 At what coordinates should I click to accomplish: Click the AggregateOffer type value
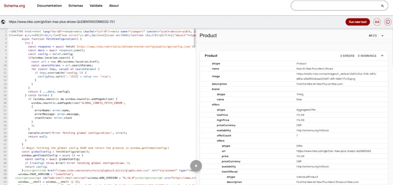tap(306, 110)
